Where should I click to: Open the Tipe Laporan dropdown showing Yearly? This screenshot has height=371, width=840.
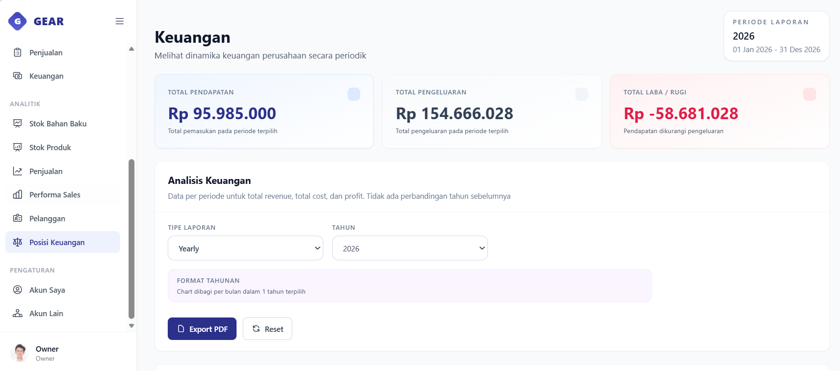(246, 248)
